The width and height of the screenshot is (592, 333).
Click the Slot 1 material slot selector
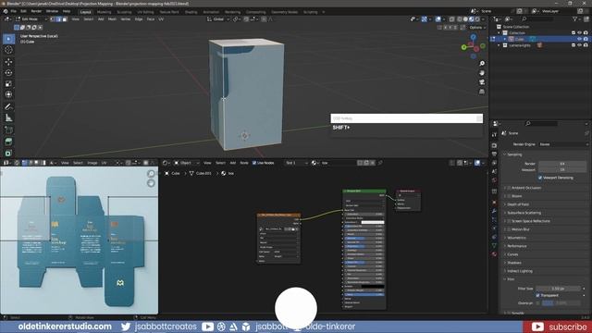(x=296, y=163)
